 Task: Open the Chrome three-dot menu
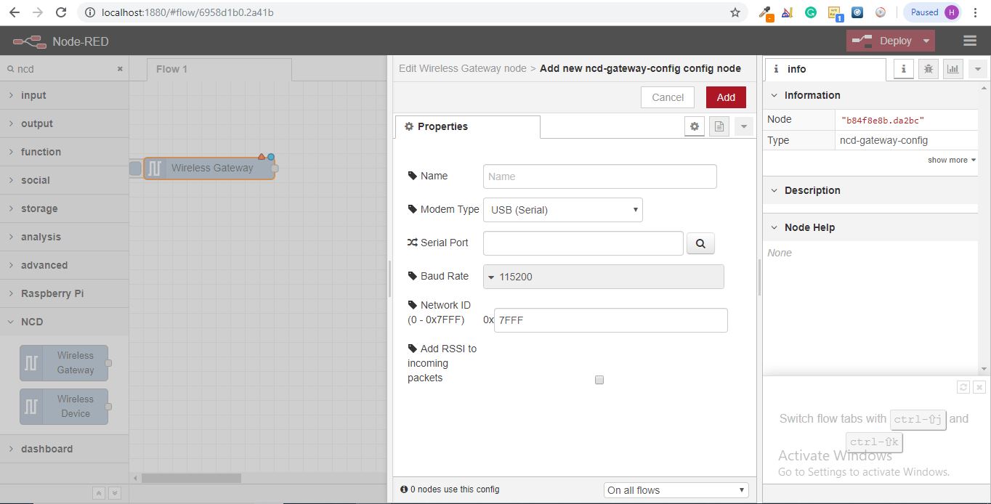coord(974,12)
